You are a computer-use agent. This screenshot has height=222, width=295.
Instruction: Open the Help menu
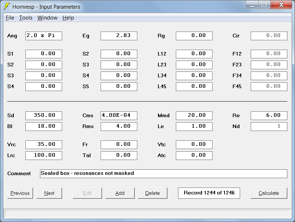[x=68, y=18]
